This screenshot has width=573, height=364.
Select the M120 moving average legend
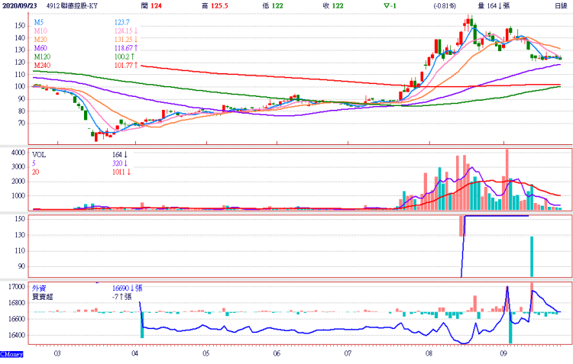43,58
